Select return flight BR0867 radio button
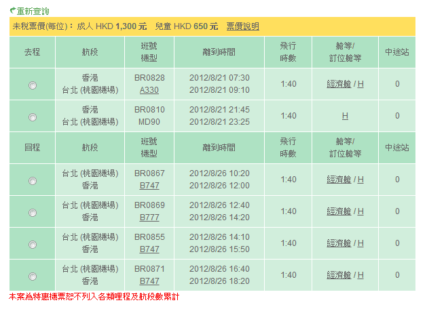 [x=33, y=181]
